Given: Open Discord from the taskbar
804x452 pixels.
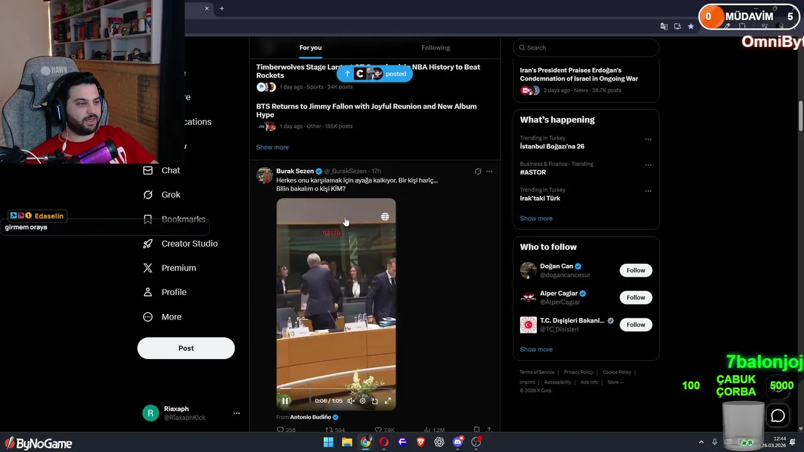Looking at the screenshot, I should coord(458,442).
